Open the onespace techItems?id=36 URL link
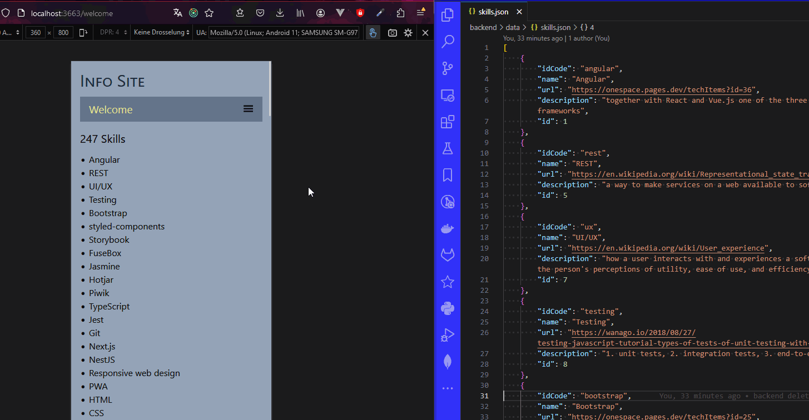 coord(663,90)
